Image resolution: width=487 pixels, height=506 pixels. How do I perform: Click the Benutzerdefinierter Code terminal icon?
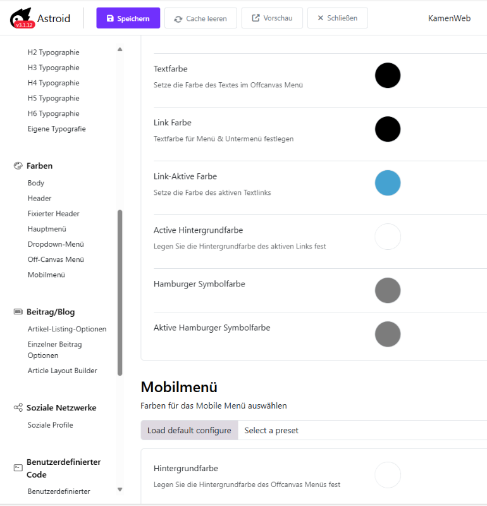click(x=18, y=468)
